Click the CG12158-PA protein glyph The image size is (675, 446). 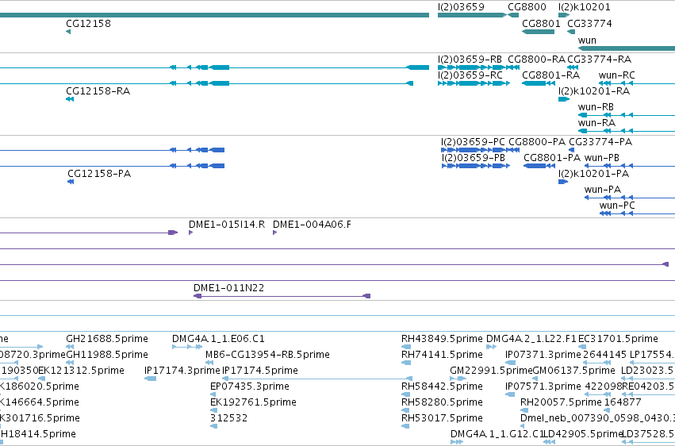(x=71, y=182)
